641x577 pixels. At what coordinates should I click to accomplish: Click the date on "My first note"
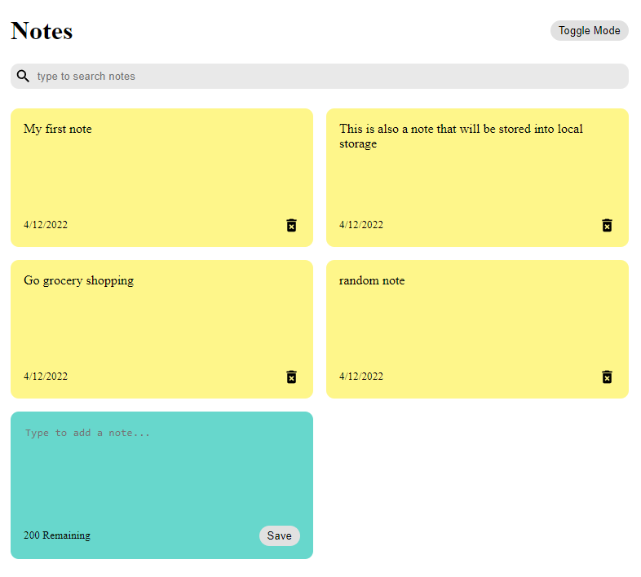46,225
